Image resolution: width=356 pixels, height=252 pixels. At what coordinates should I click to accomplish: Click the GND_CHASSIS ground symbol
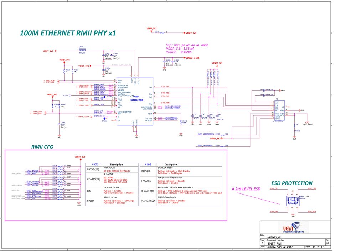pyautogui.click(x=308, y=123)
